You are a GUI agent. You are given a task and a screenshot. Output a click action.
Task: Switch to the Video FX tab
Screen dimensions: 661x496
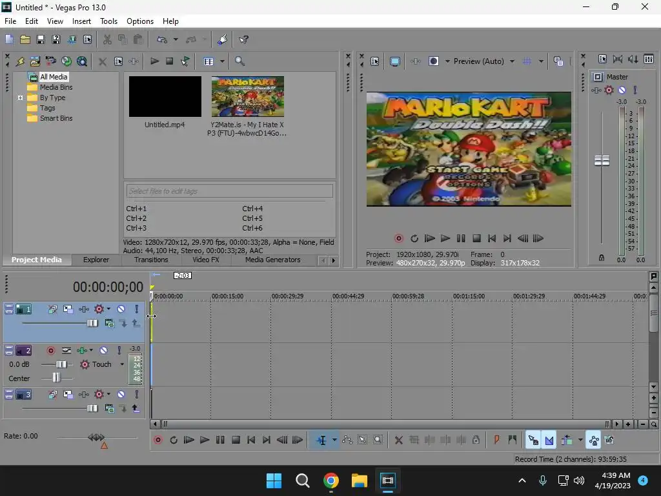click(x=206, y=260)
